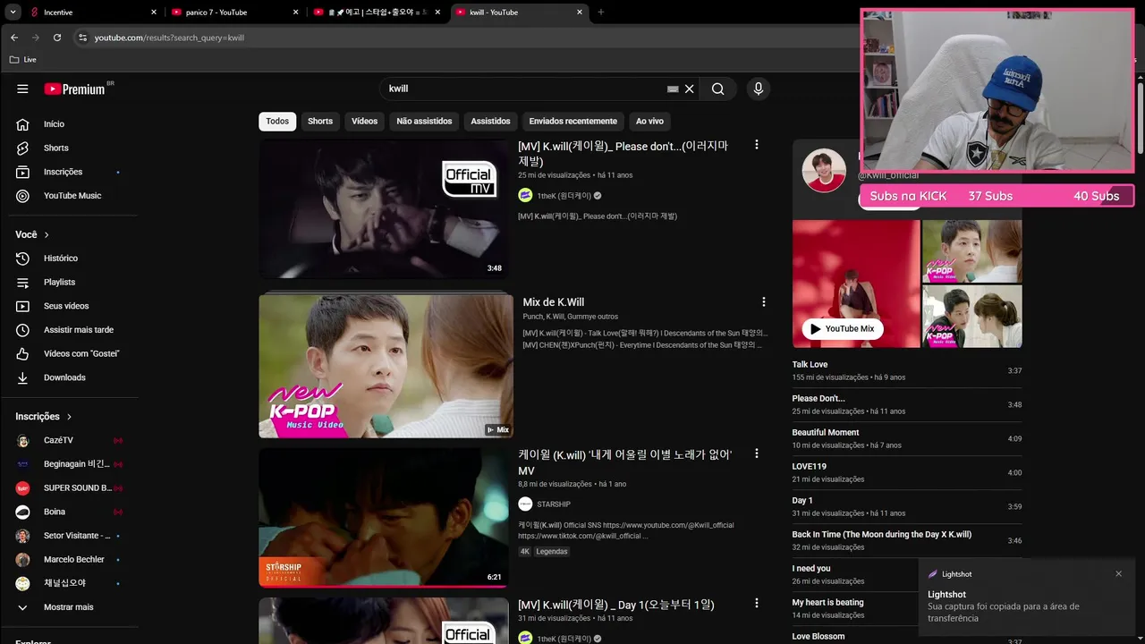Open a new browser tab
Screen dimensions: 1145x644
click(x=600, y=13)
